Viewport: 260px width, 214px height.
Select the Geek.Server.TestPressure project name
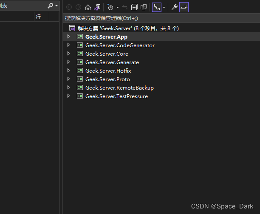[x=116, y=96]
